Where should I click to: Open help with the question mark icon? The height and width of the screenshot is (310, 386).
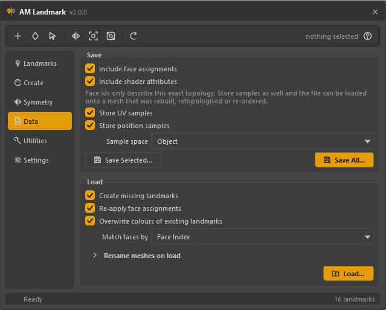coord(367,36)
